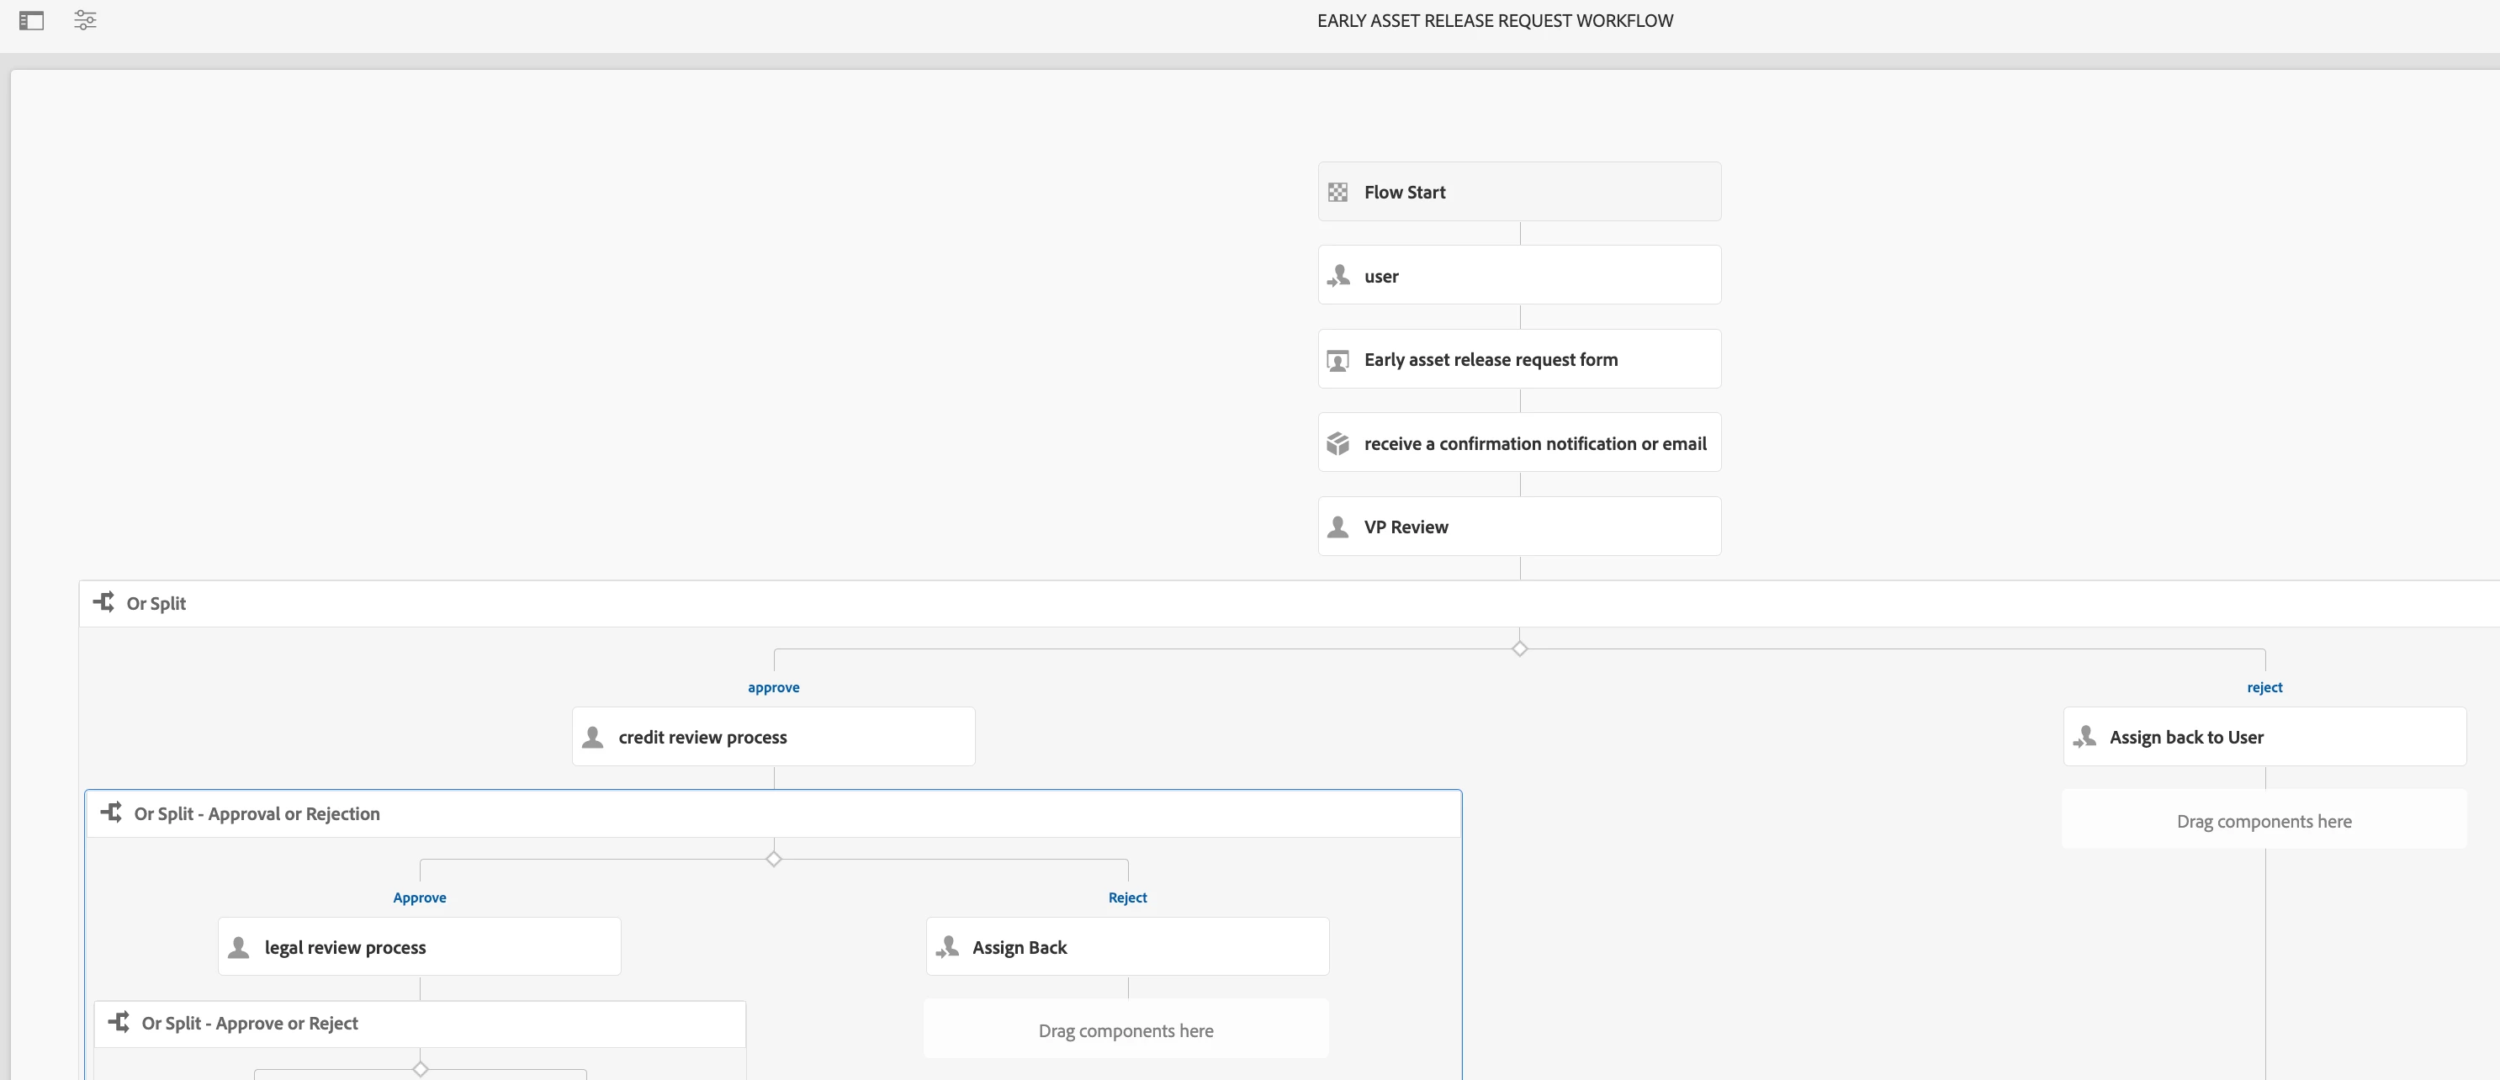Toggle the side panel icon
Screen dimensions: 2500x1080
(31, 20)
